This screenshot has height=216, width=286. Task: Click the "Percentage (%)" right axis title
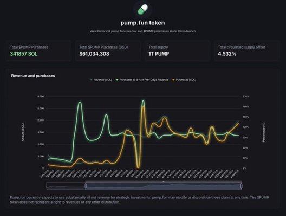click(x=264, y=132)
